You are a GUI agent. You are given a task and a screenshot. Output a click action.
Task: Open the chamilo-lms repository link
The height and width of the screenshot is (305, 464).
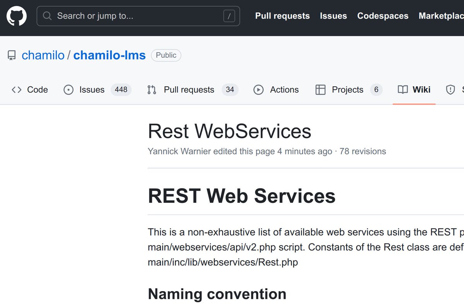coord(109,55)
